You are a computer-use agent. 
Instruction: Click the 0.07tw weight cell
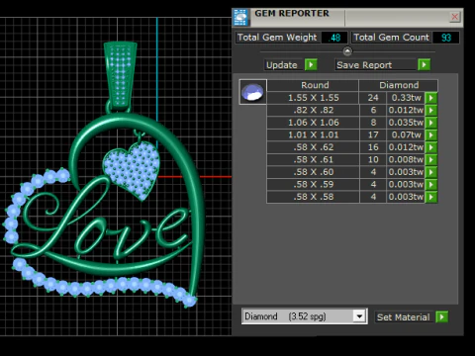(406, 134)
